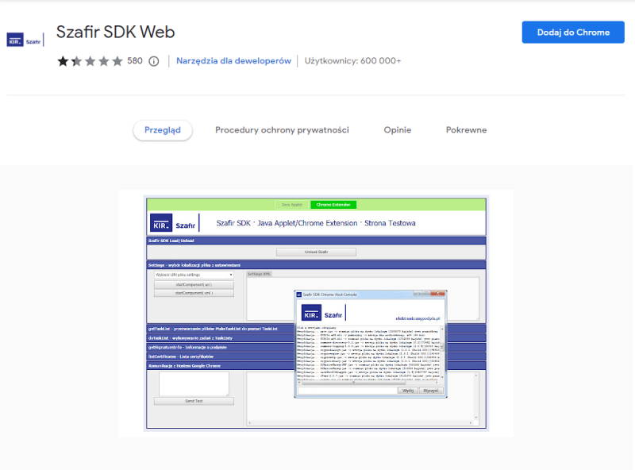635x470 pixels.
Task: Click Unload Szafir button in screenshot
Action: coord(316,252)
